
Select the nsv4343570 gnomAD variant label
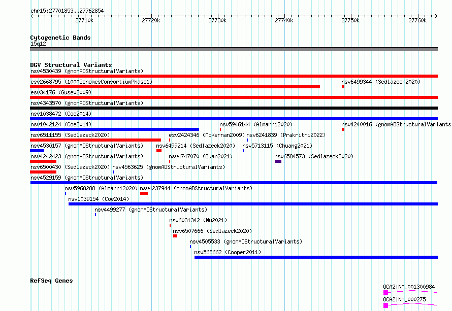pyautogui.click(x=87, y=103)
